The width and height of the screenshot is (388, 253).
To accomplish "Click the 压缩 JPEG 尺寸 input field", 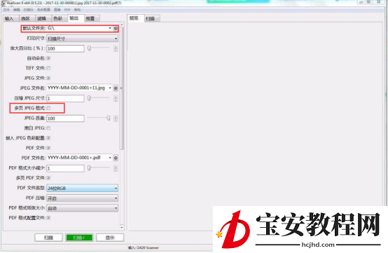I will point(65,98).
